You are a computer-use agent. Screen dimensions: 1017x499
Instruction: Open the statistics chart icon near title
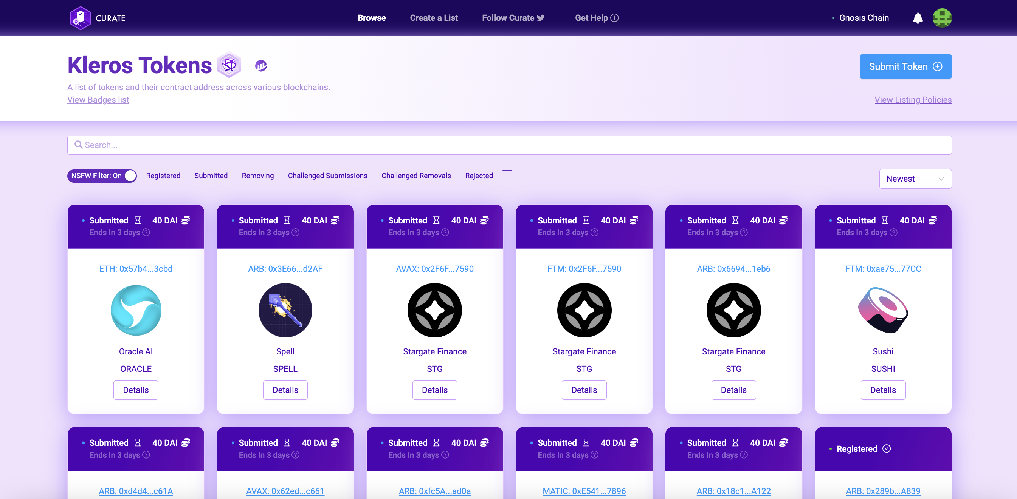pyautogui.click(x=261, y=66)
